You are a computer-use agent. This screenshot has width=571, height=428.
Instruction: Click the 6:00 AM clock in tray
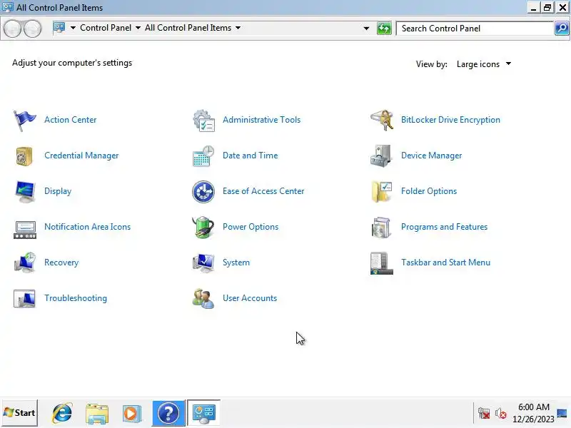click(533, 407)
